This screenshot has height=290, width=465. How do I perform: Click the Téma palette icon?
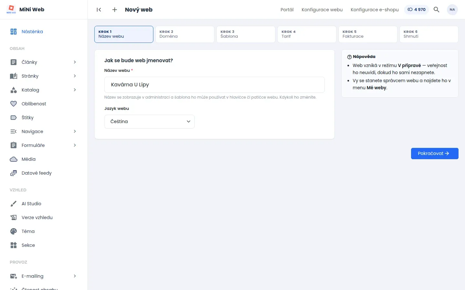coord(14,231)
